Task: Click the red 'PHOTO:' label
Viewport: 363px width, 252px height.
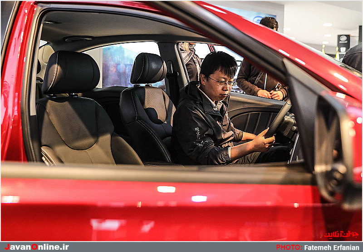Action: coord(289,247)
